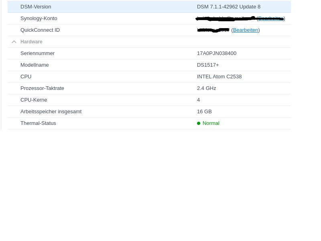Select the QuickConnect ID label
This screenshot has width=321, height=241.
(40, 30)
